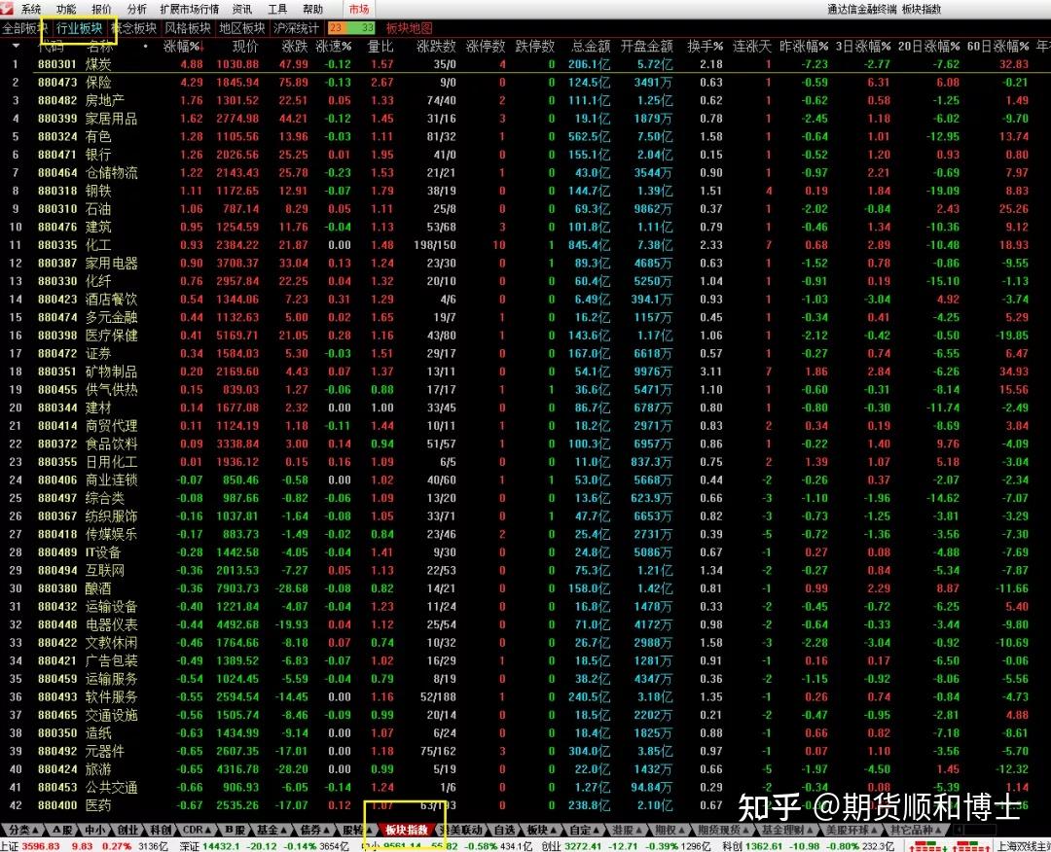This screenshot has width=1051, height=852.
Task: Select the 元器件 sector row
Action: [x=525, y=752]
